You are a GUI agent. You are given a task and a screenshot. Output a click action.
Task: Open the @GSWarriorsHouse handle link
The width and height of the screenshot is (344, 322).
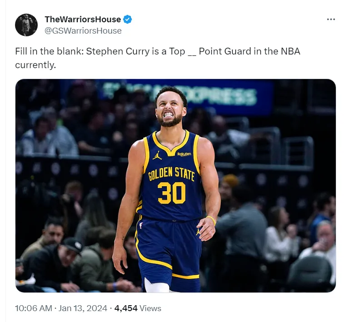click(x=83, y=31)
